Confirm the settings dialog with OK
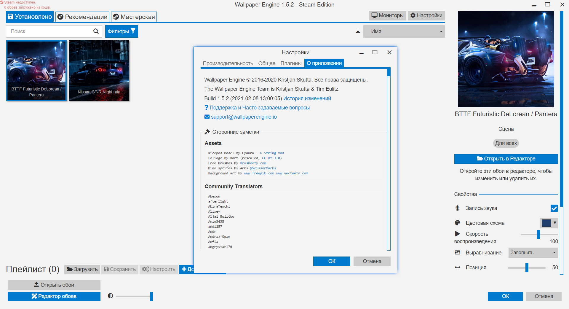The image size is (569, 309). click(332, 261)
